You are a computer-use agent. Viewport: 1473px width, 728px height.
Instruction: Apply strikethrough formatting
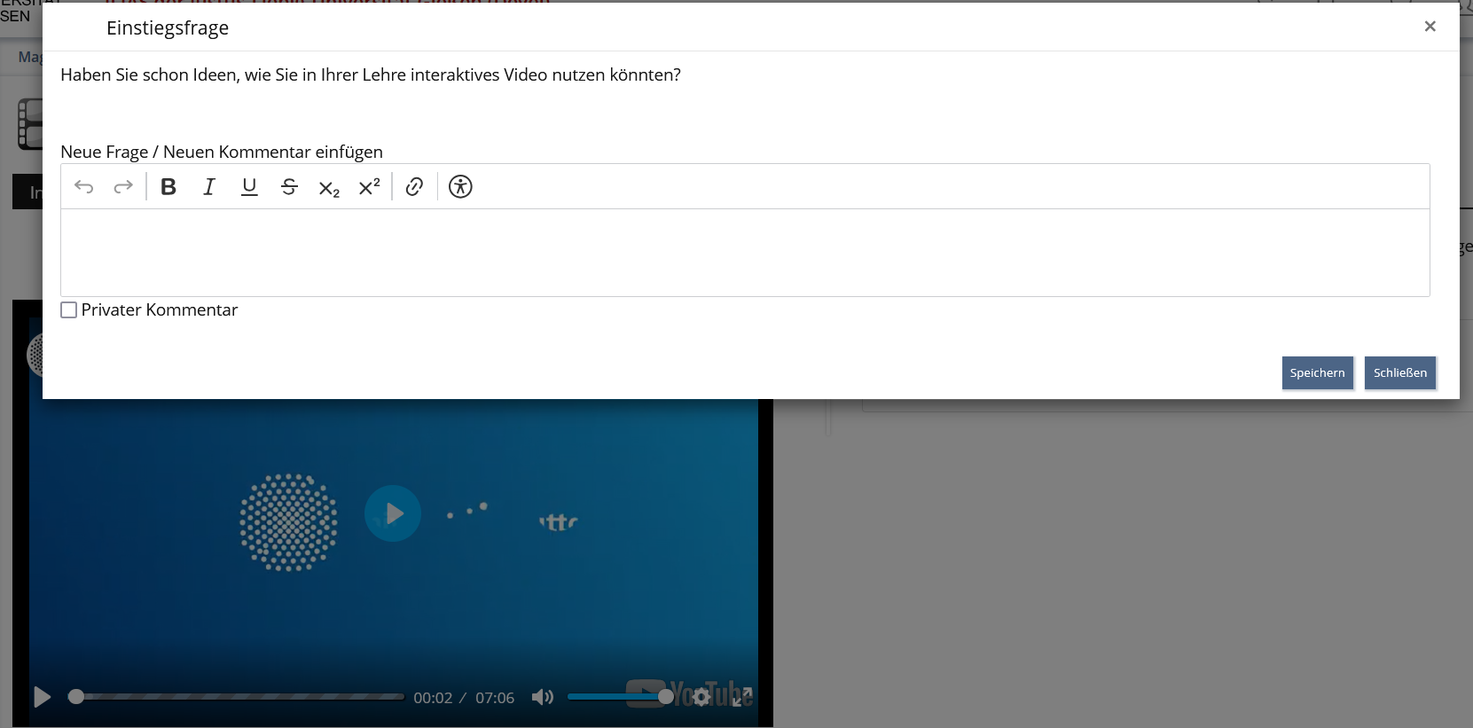coord(289,186)
